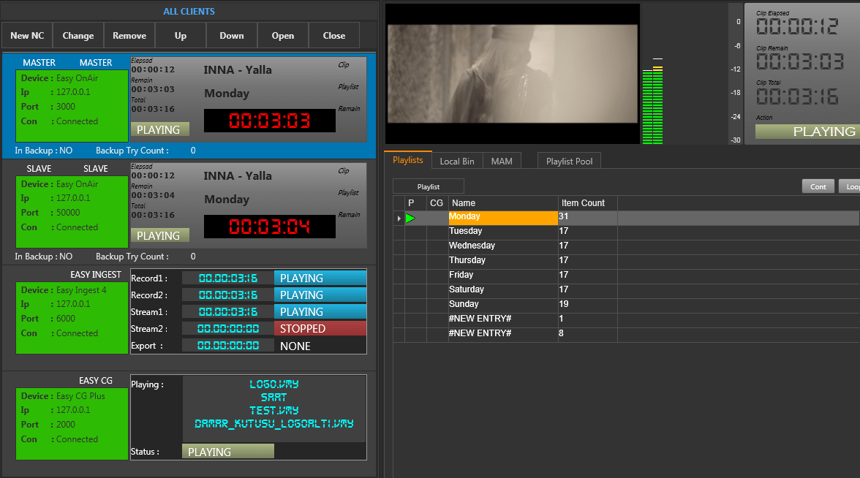
Task: Select the Sunday playlist row
Action: tap(502, 304)
